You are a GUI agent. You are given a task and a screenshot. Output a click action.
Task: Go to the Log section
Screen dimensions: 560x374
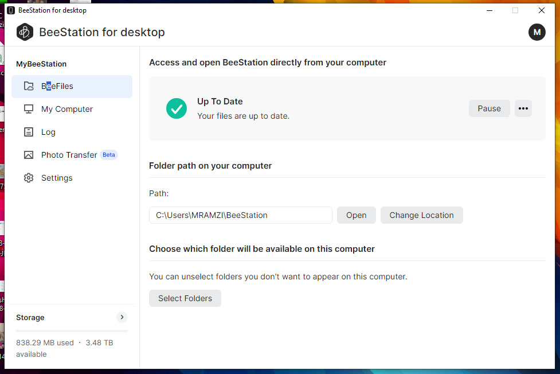click(x=48, y=132)
